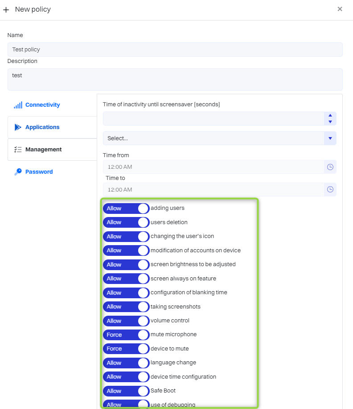Switch to the Connectivity tab

42,105
